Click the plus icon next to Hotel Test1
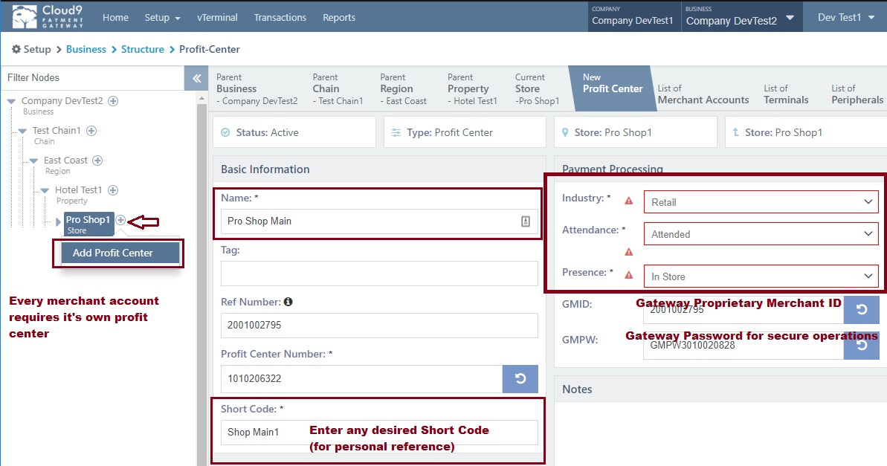Screen dimensions: 887x466 (x=112, y=190)
